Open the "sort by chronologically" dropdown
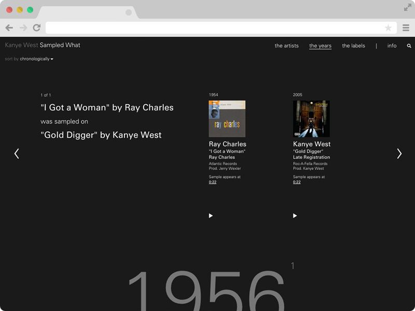 [x=29, y=59]
